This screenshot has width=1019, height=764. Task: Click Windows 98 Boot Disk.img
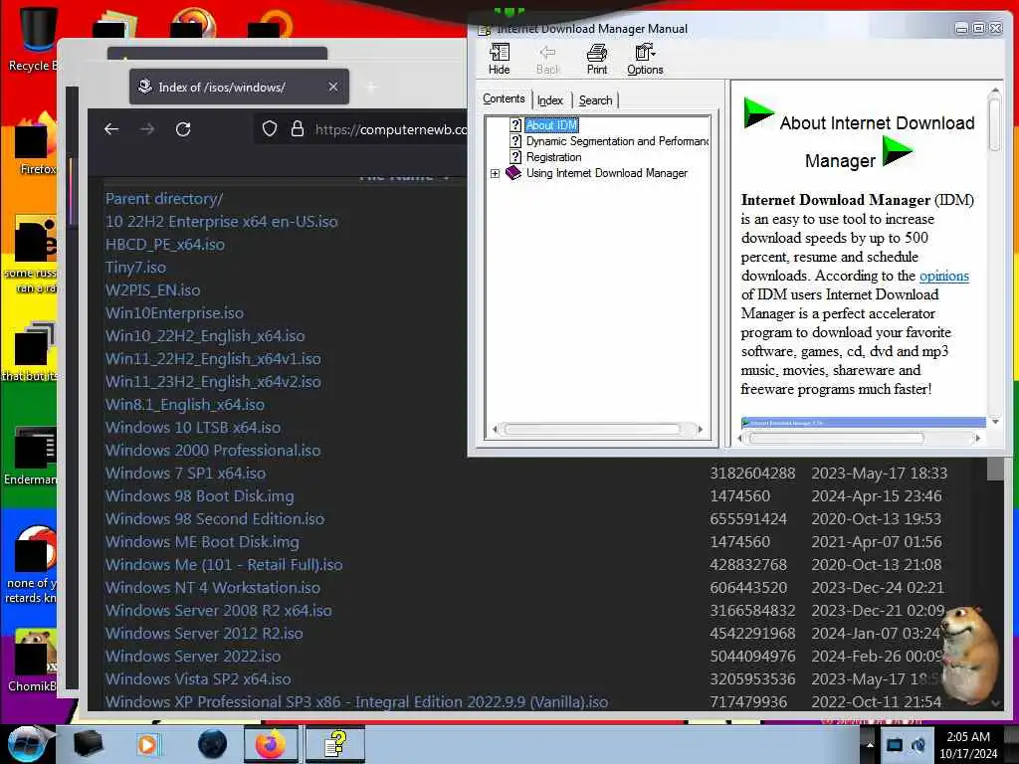tap(199, 495)
